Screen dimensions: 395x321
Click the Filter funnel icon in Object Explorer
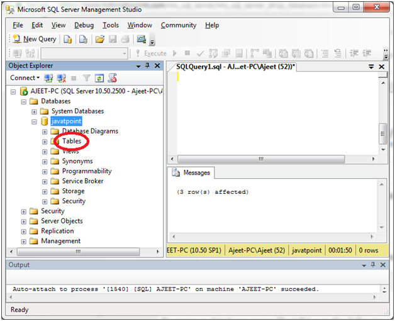(86, 78)
